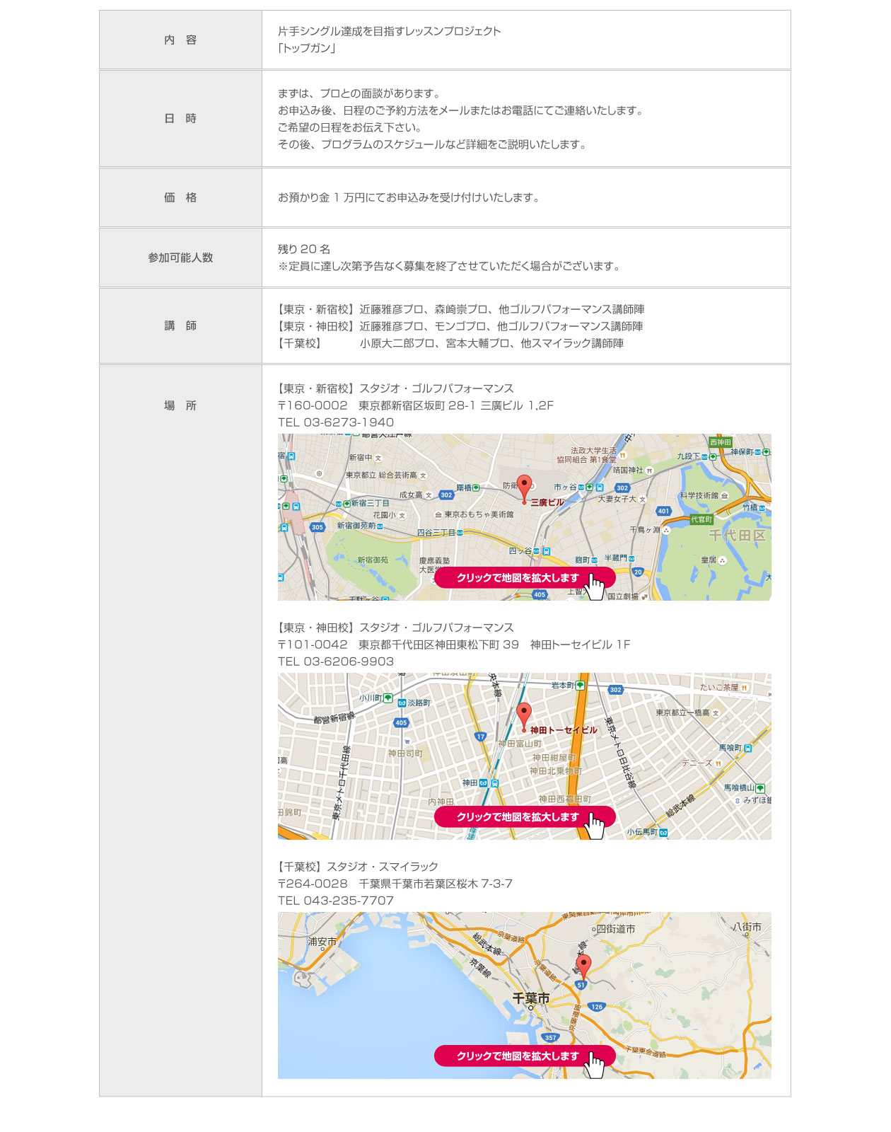Screen dimensions: 891x1132
Task: Click the 岩本町 station icon
Action: click(581, 686)
